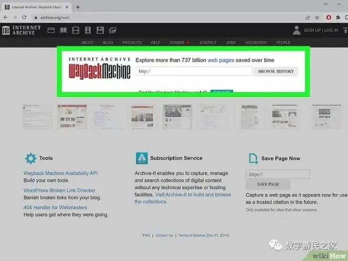Screen dimensions: 348x261
Task: Go back with the browser back arrow
Action: pos(6,17)
